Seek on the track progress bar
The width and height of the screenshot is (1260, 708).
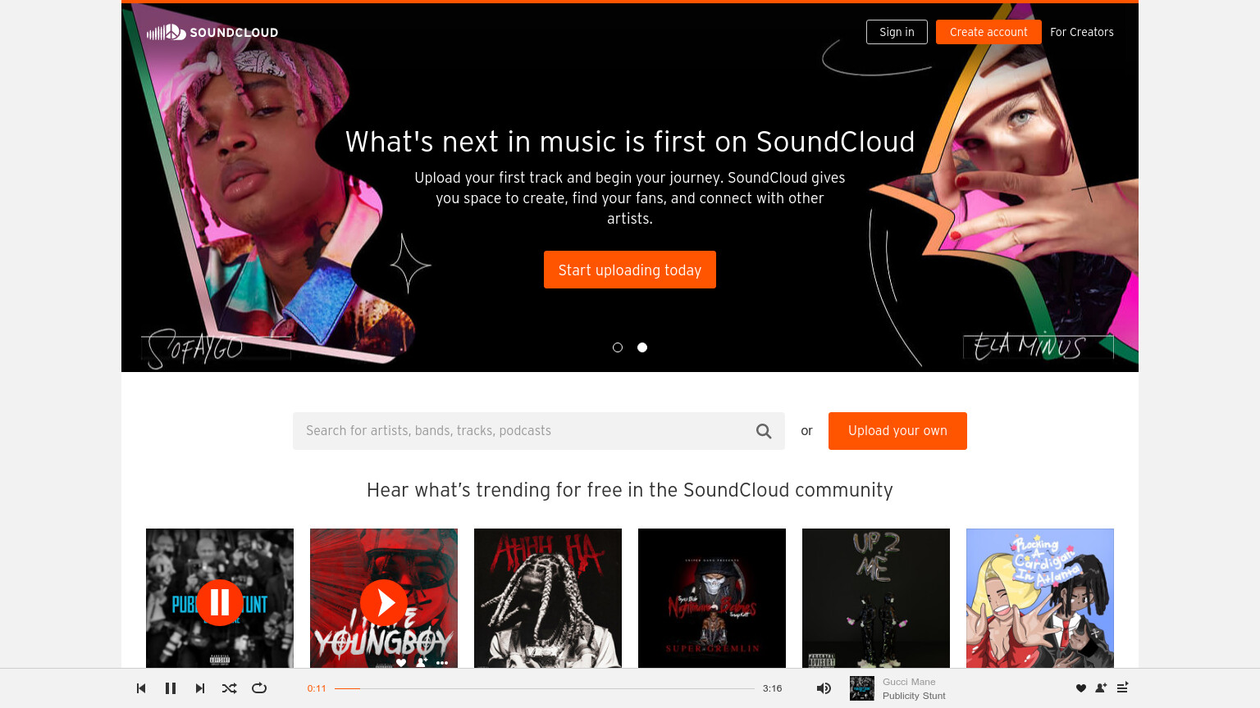click(x=545, y=688)
